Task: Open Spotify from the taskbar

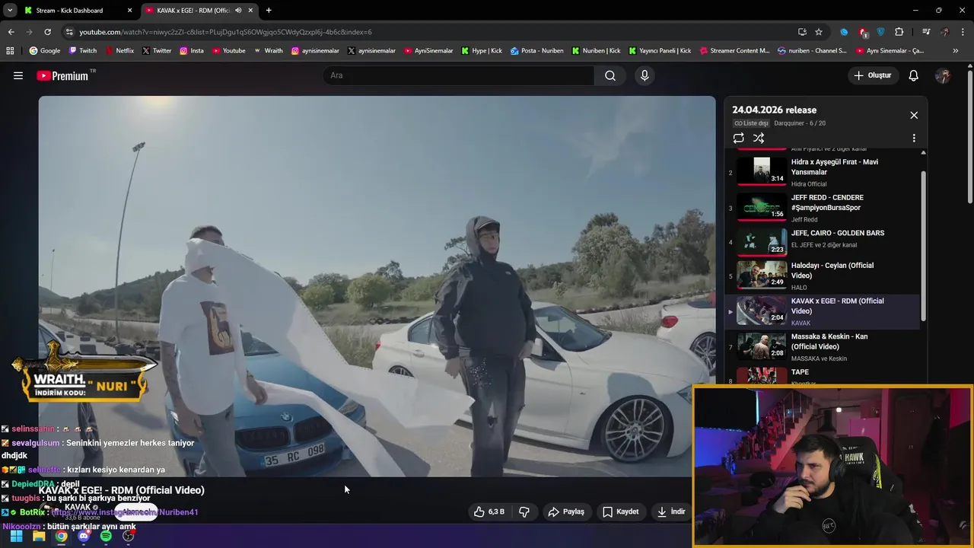Action: pos(106,536)
